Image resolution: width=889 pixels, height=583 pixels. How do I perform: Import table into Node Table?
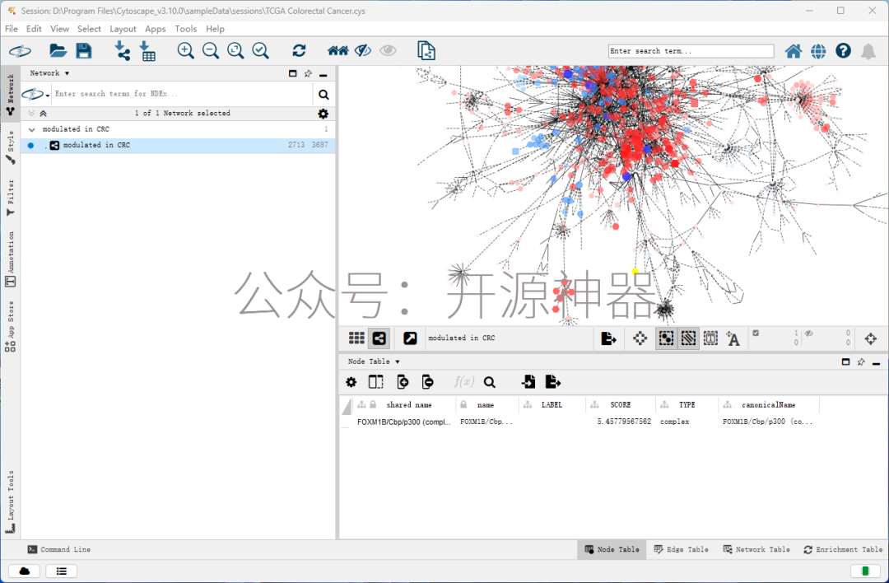click(528, 382)
